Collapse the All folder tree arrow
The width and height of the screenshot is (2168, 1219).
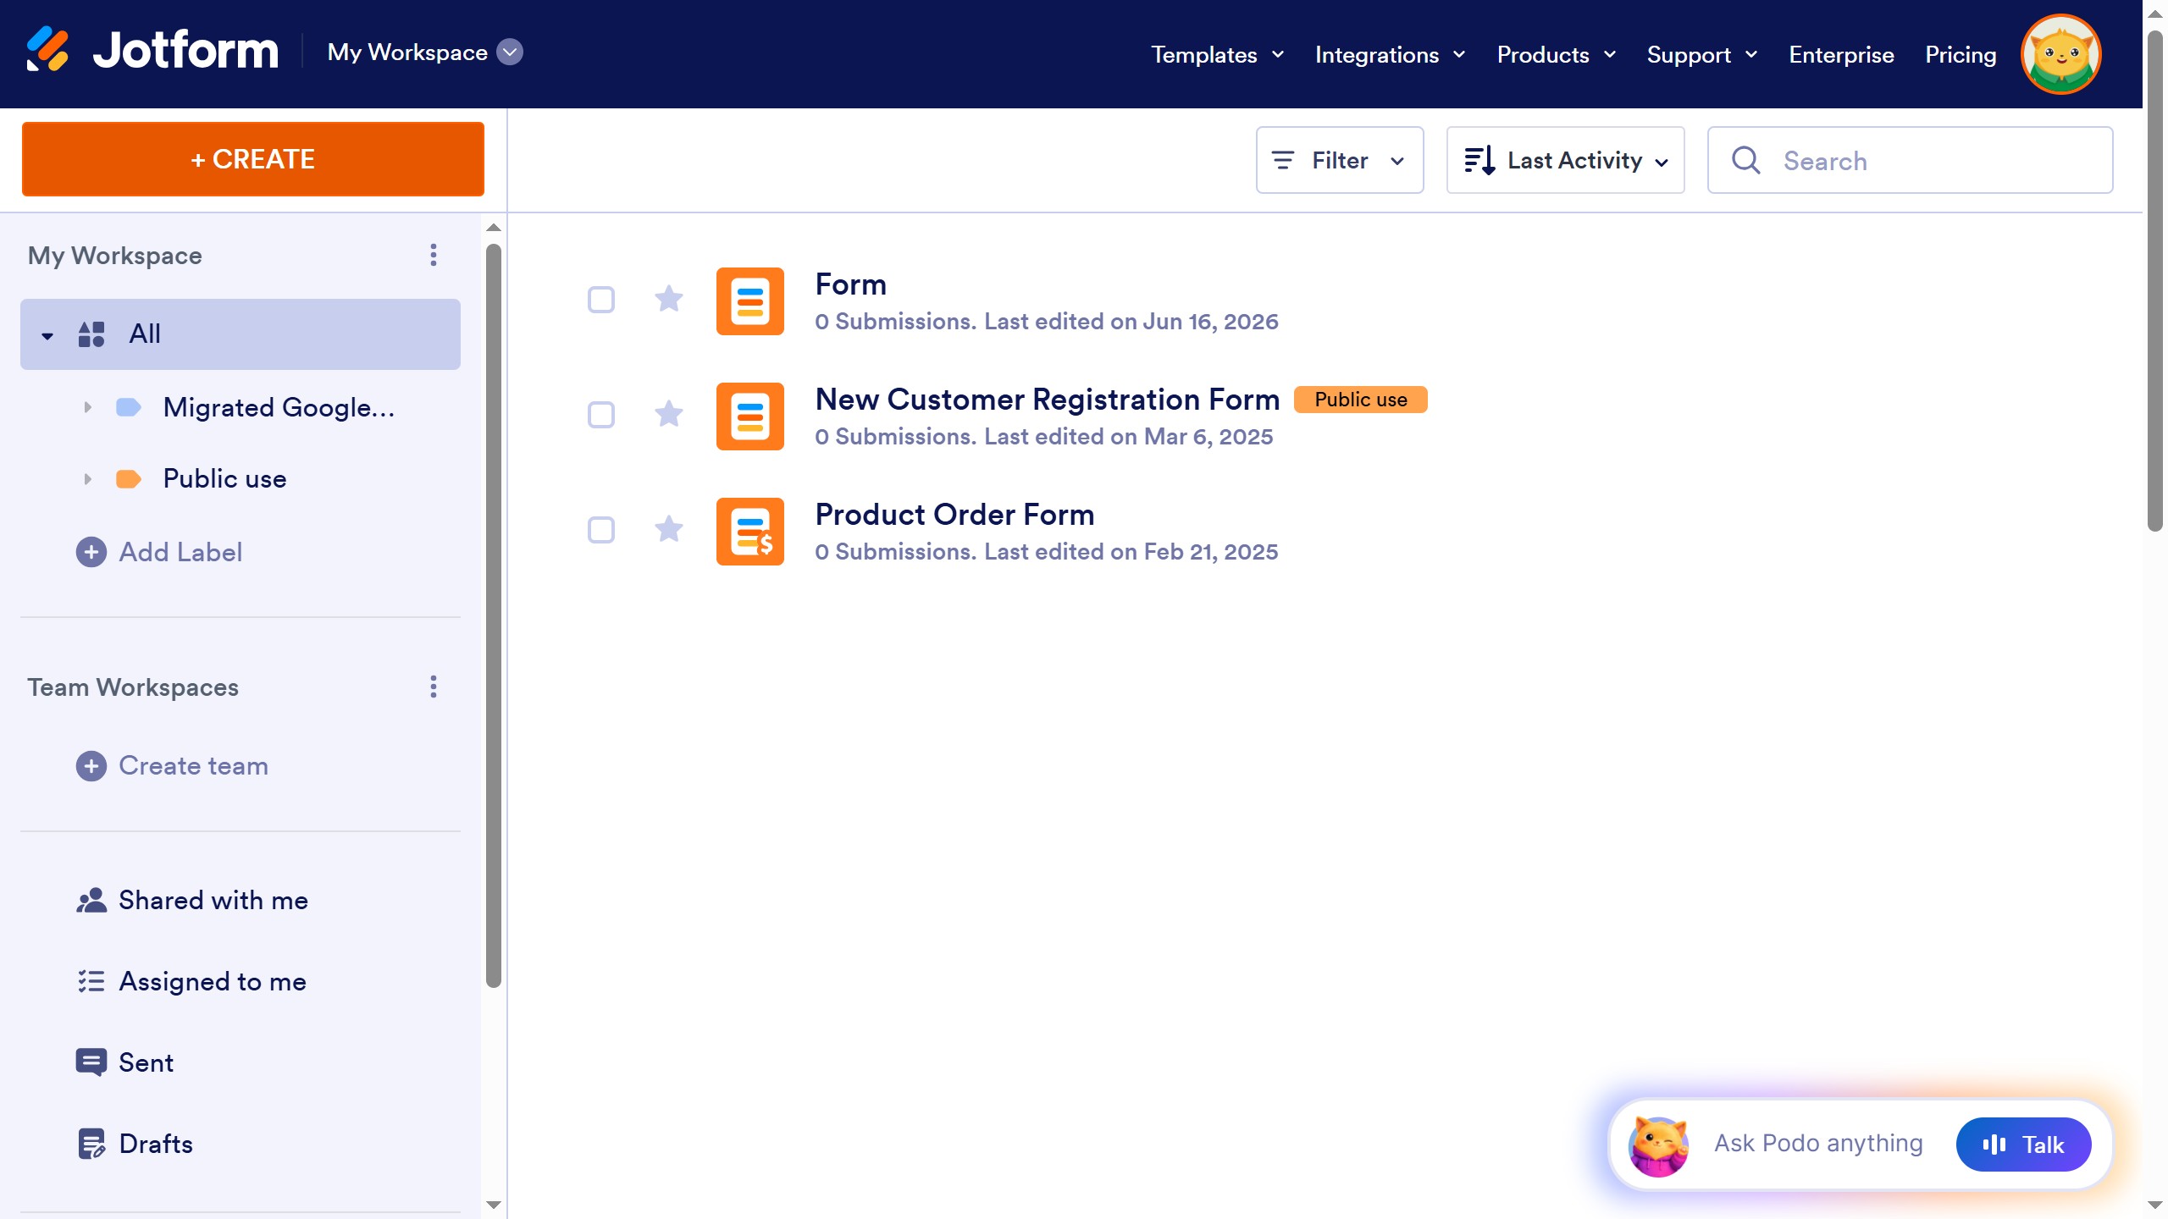[x=47, y=336]
